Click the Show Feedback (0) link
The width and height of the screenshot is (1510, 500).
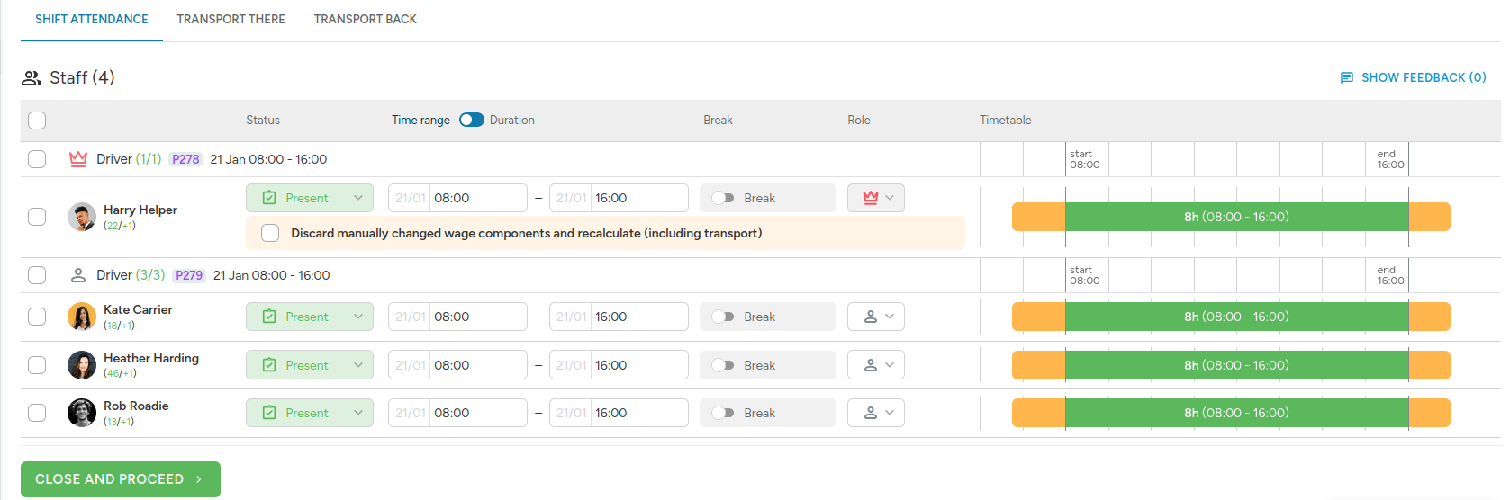point(1414,78)
